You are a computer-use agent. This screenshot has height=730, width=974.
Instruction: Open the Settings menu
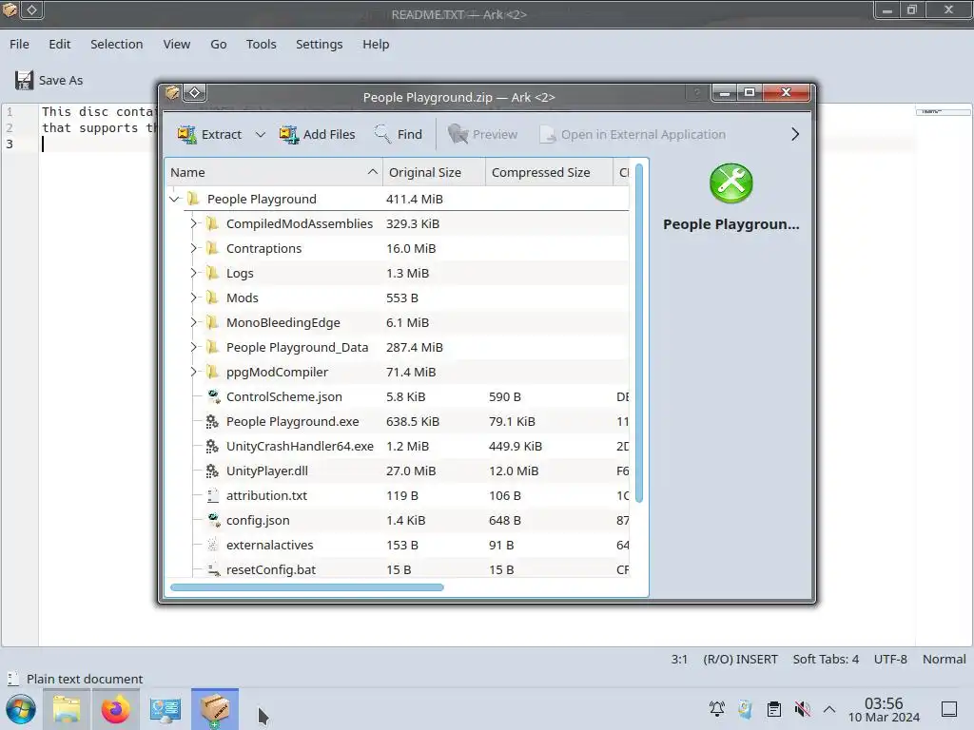click(x=320, y=44)
